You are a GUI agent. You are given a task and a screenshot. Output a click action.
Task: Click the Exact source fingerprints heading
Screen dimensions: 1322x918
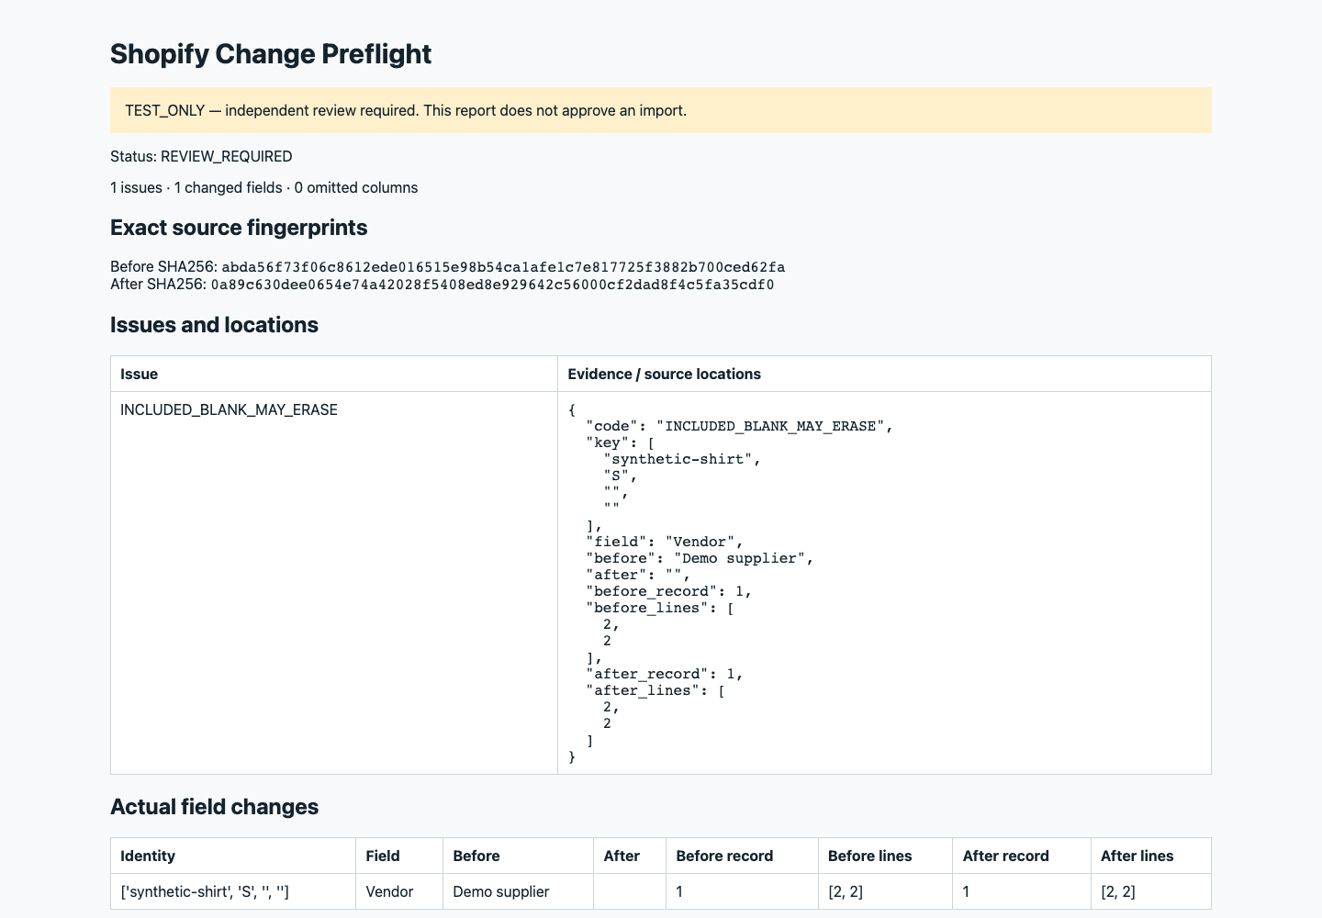click(x=239, y=228)
